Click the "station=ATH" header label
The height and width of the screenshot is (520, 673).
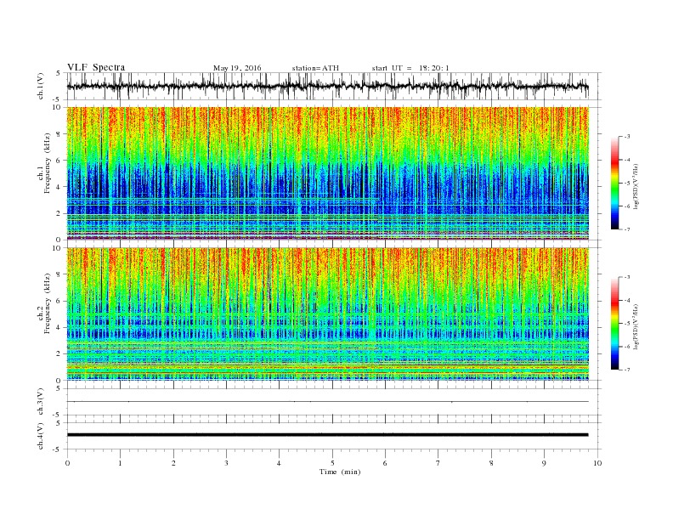(x=315, y=68)
